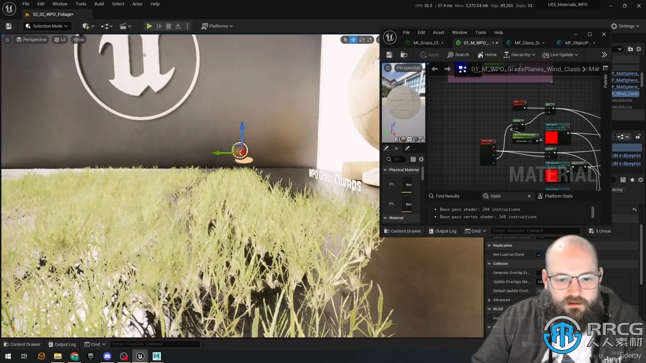Activate the rotate gizmo tool

pyautogui.click(x=361, y=39)
